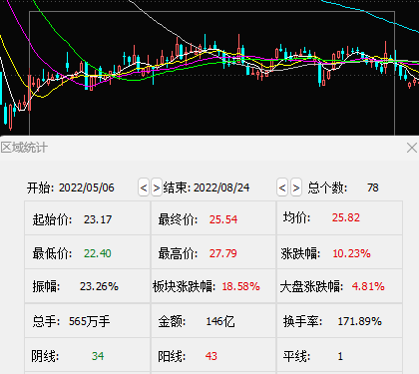The image size is (419, 374).
Task: Click the 起始价 label
Action: coord(52,219)
